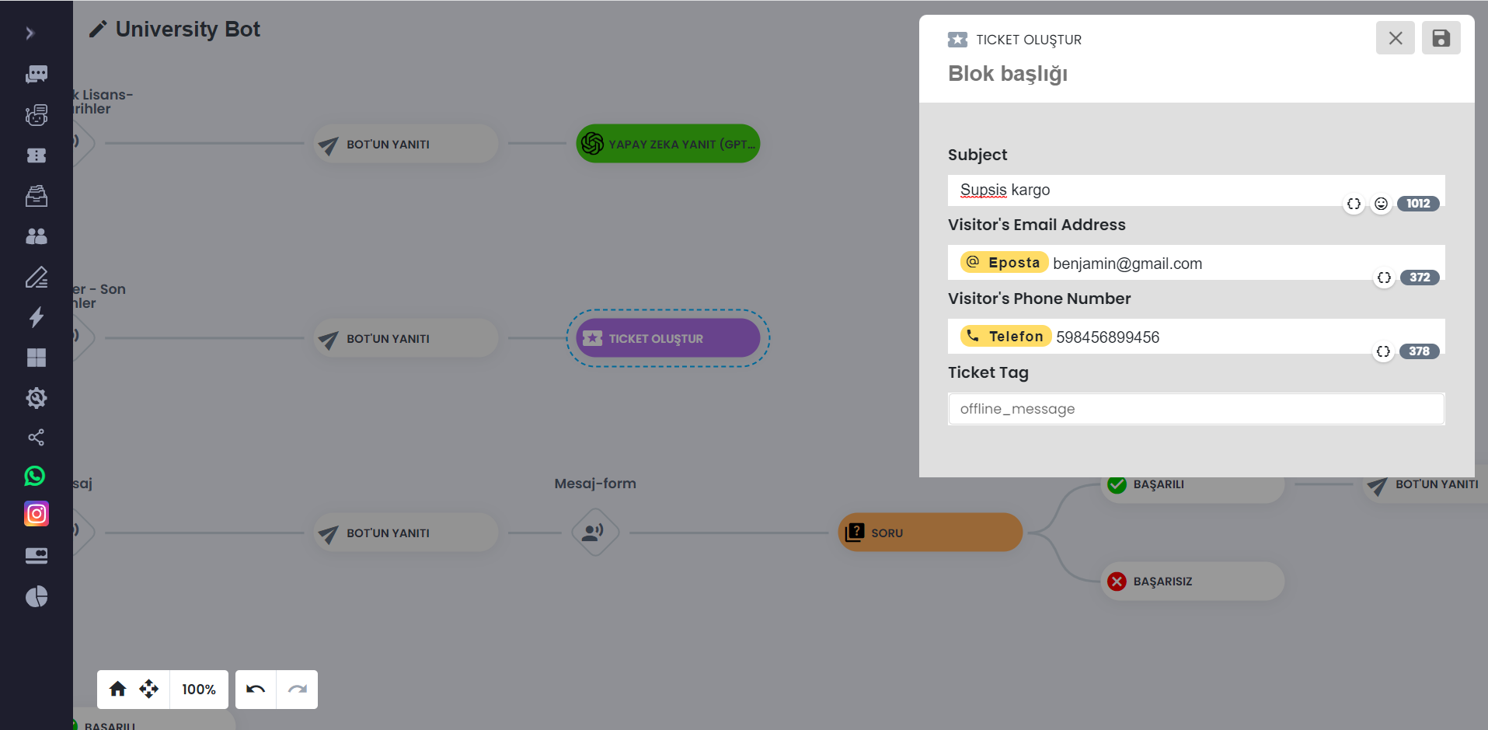The height and width of the screenshot is (730, 1488).
Task: Open the pie chart reports sidebar icon
Action: (37, 596)
